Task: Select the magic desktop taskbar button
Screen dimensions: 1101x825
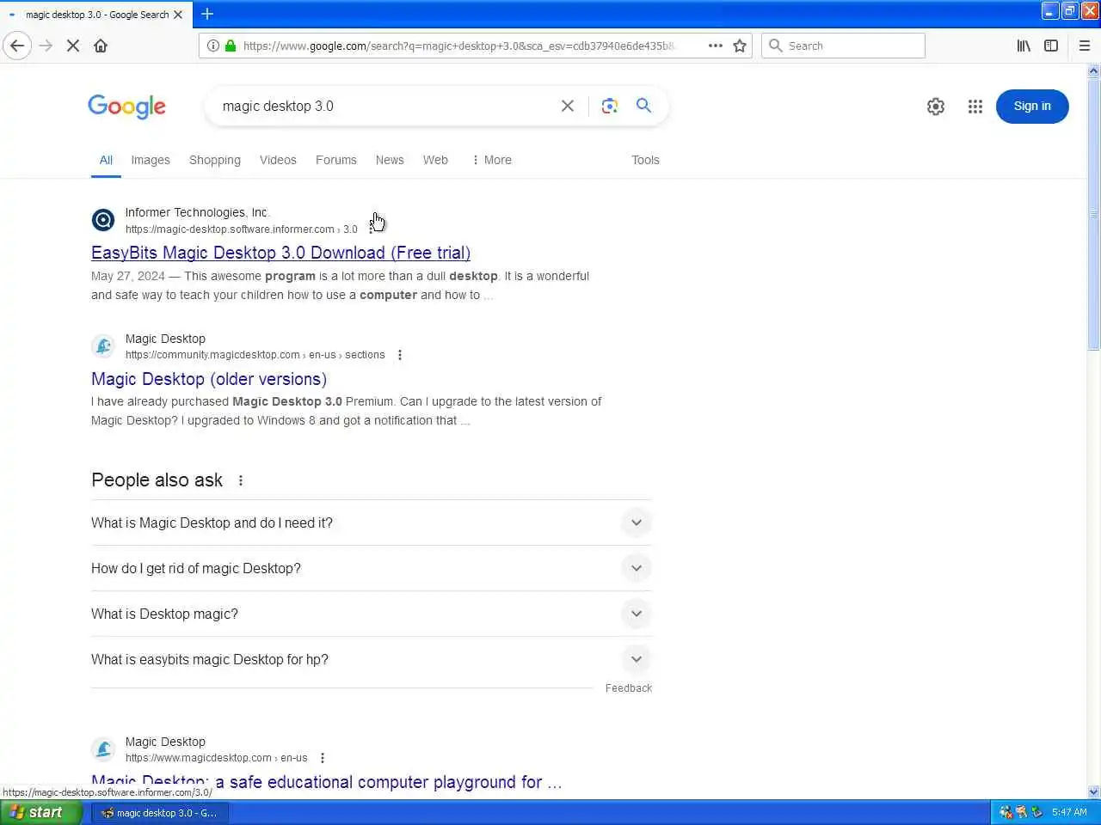Action: (160, 812)
